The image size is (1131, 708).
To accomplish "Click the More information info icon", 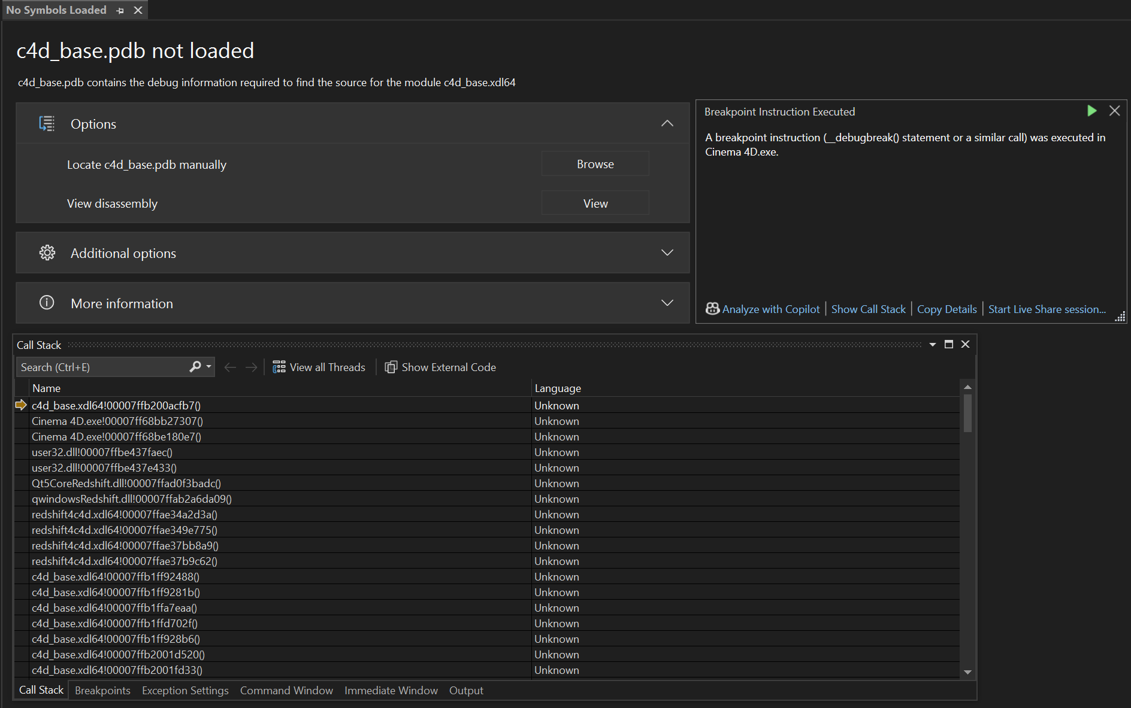I will [47, 303].
